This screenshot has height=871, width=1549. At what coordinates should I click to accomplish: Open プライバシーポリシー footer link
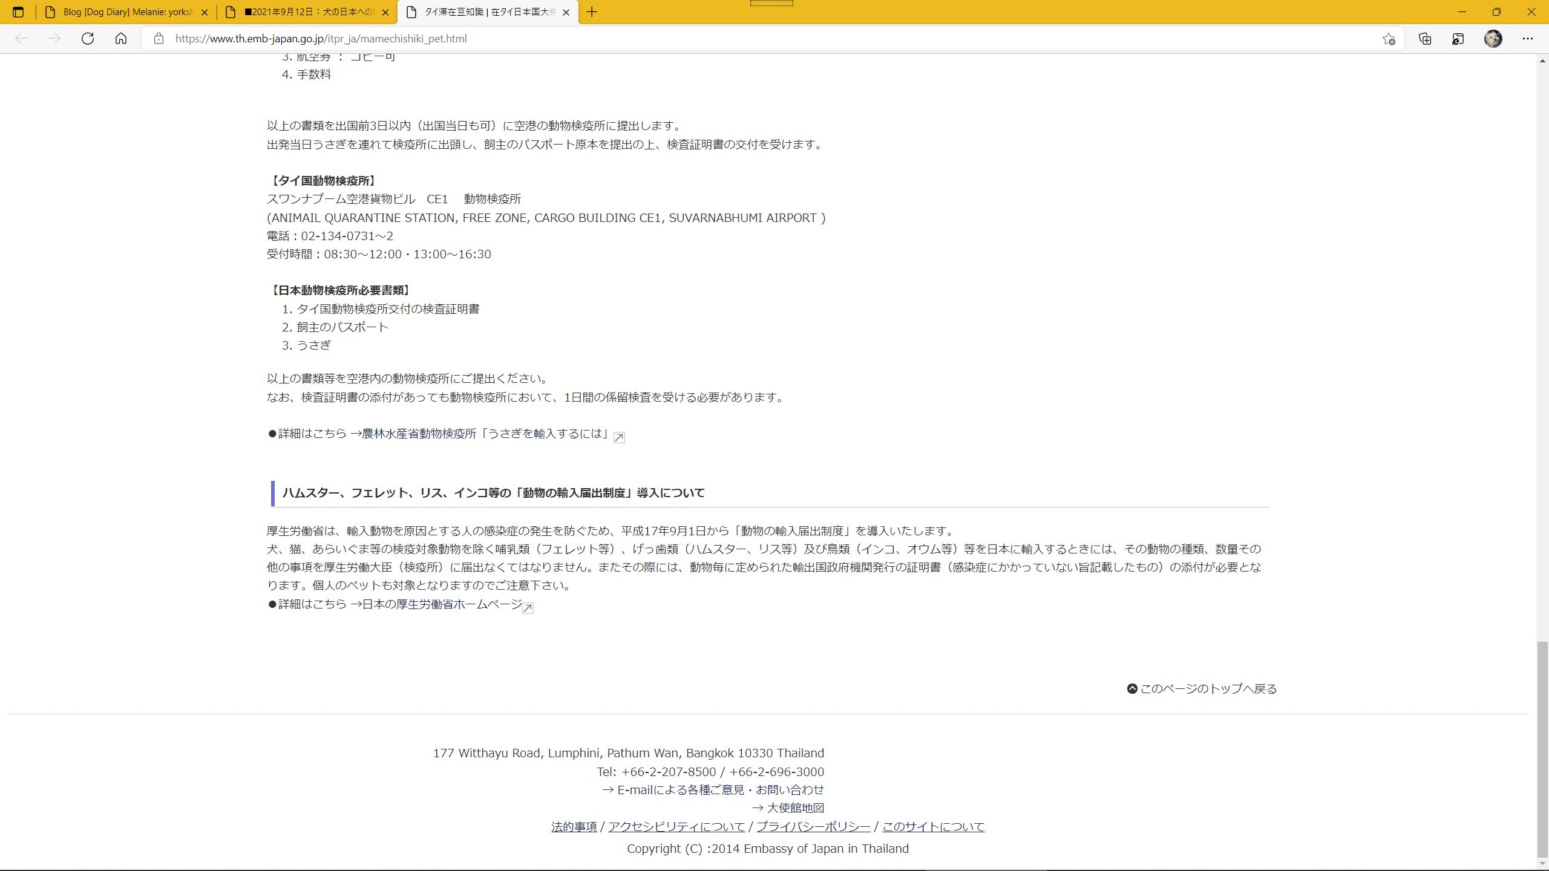(813, 826)
